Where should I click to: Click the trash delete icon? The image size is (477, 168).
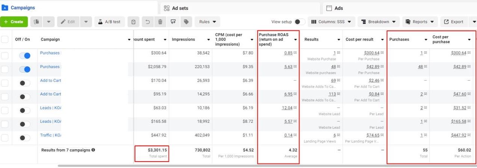point(160,22)
